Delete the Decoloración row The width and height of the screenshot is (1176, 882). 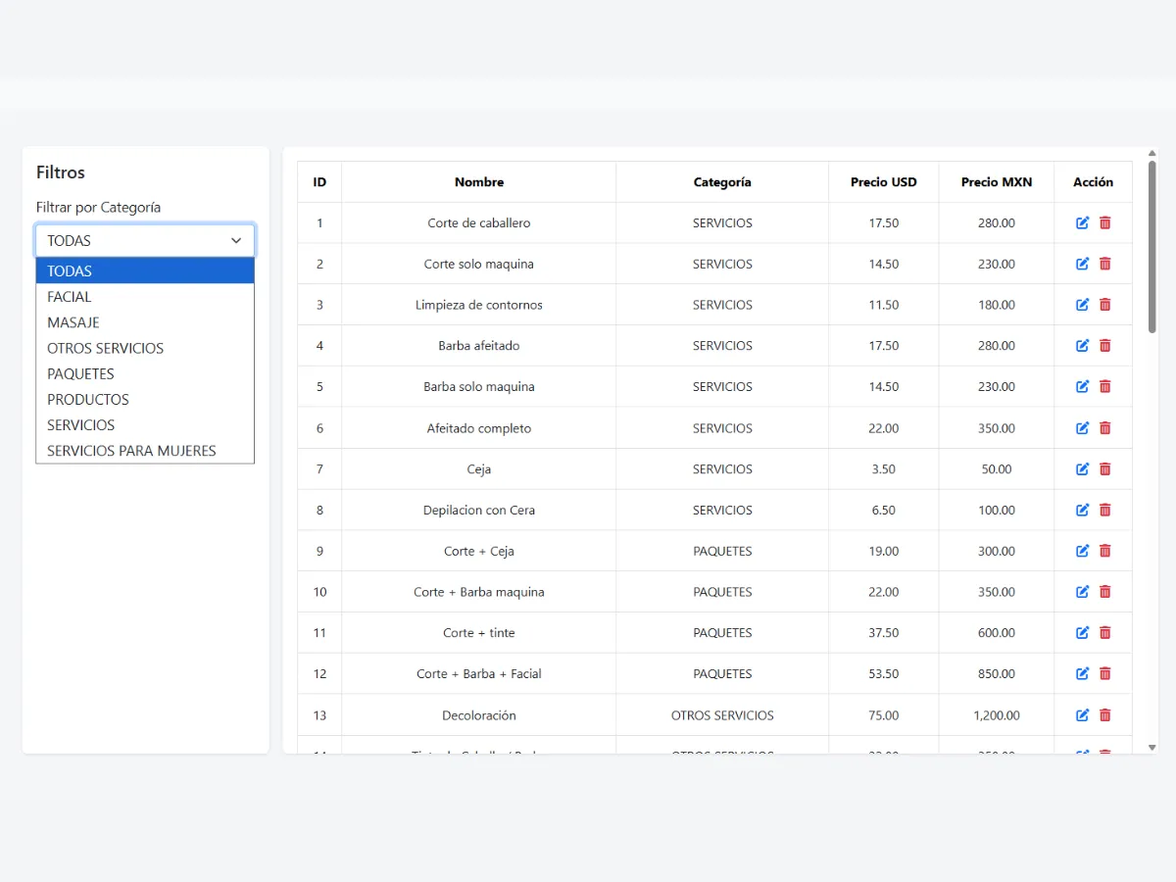[1104, 715]
